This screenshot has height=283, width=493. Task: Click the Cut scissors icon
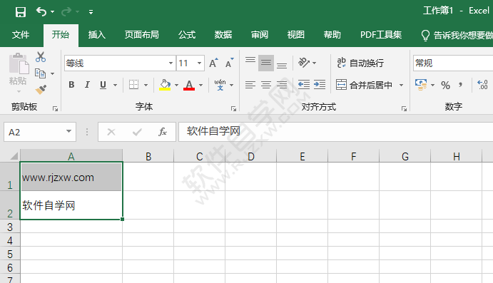click(41, 57)
